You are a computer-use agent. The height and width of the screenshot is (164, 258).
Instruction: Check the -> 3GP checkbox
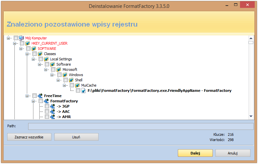47,107
